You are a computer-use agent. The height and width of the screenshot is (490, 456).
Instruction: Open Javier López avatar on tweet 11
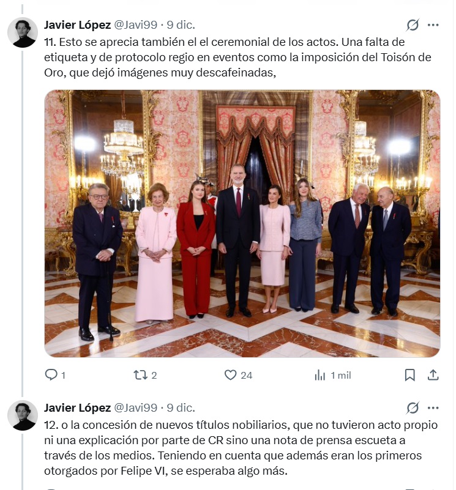click(x=23, y=32)
